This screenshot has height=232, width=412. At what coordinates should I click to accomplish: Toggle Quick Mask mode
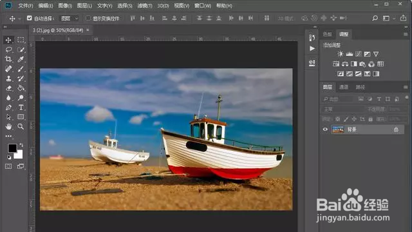click(8, 166)
